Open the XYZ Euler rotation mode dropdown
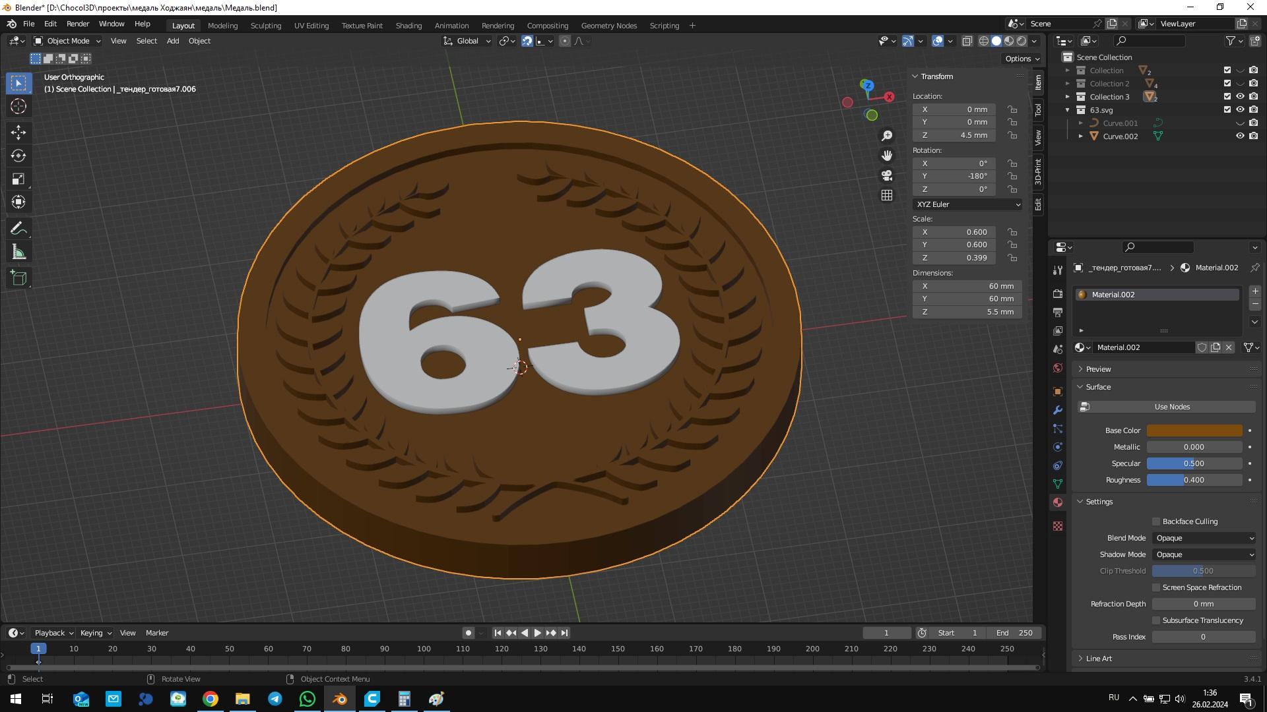1267x712 pixels. pos(967,204)
